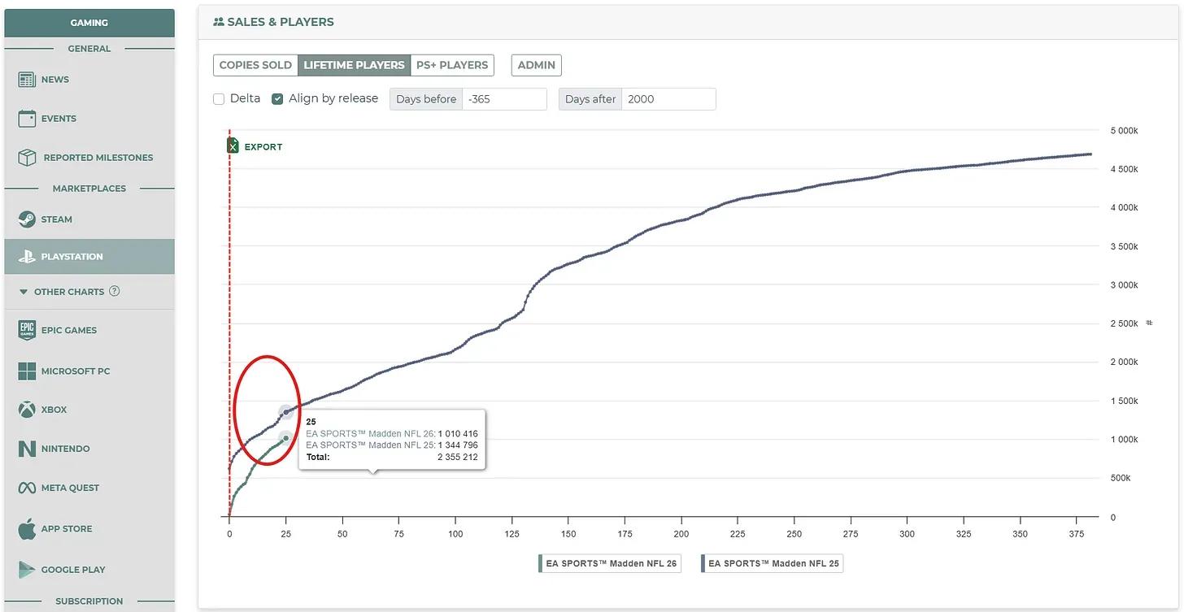Click the Excel Export icon
This screenshot has height=612, width=1184.
click(x=233, y=145)
